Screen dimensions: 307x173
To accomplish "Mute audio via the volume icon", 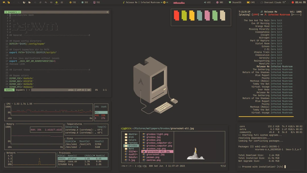I will 204,2.
